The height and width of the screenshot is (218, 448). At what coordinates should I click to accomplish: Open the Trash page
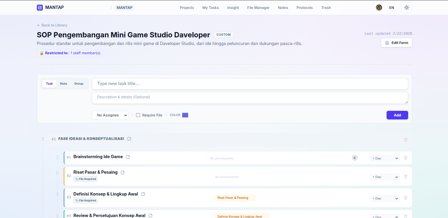click(x=326, y=8)
